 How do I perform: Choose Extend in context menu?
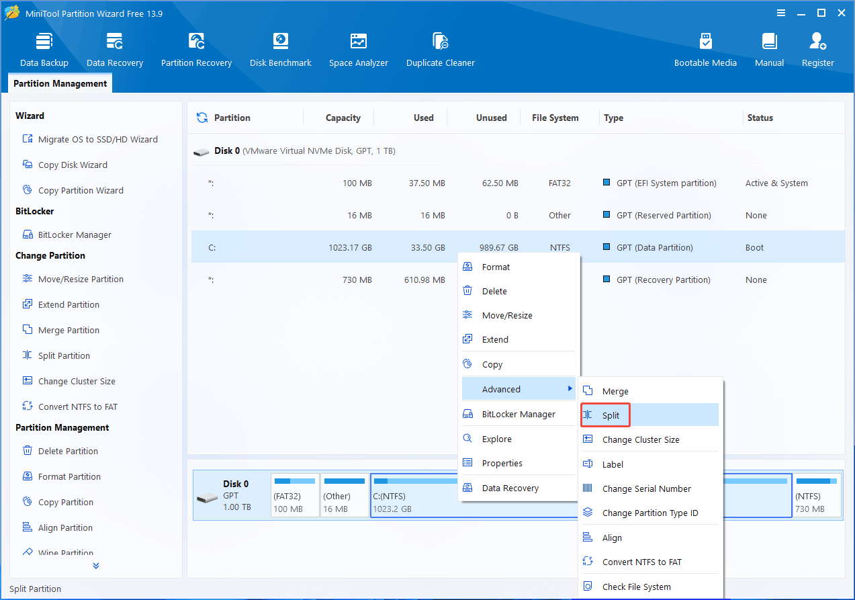(x=519, y=339)
